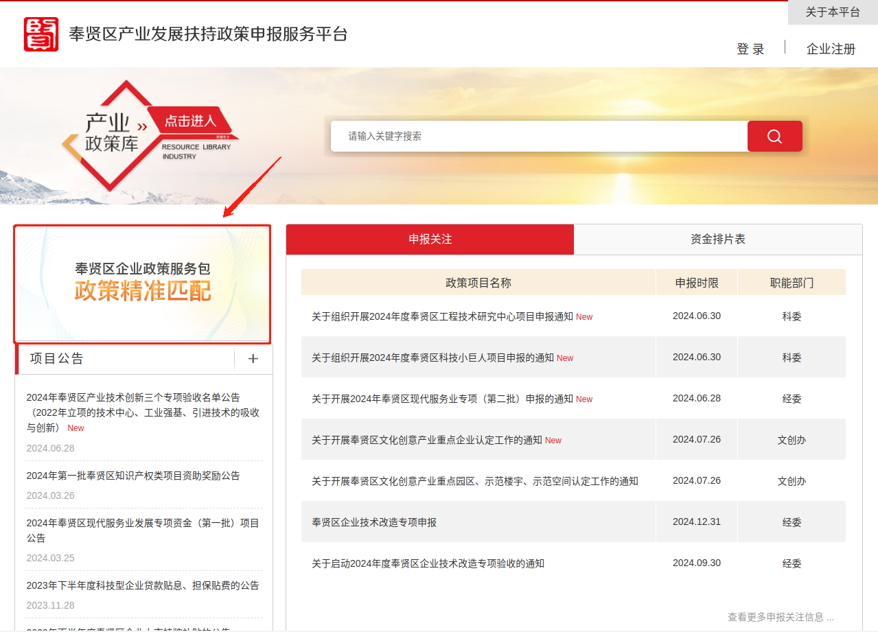Screen dimensions: 878x632
Task: Open 2024年第一批知识产权类项目资助奖励公告
Action: pos(133,476)
